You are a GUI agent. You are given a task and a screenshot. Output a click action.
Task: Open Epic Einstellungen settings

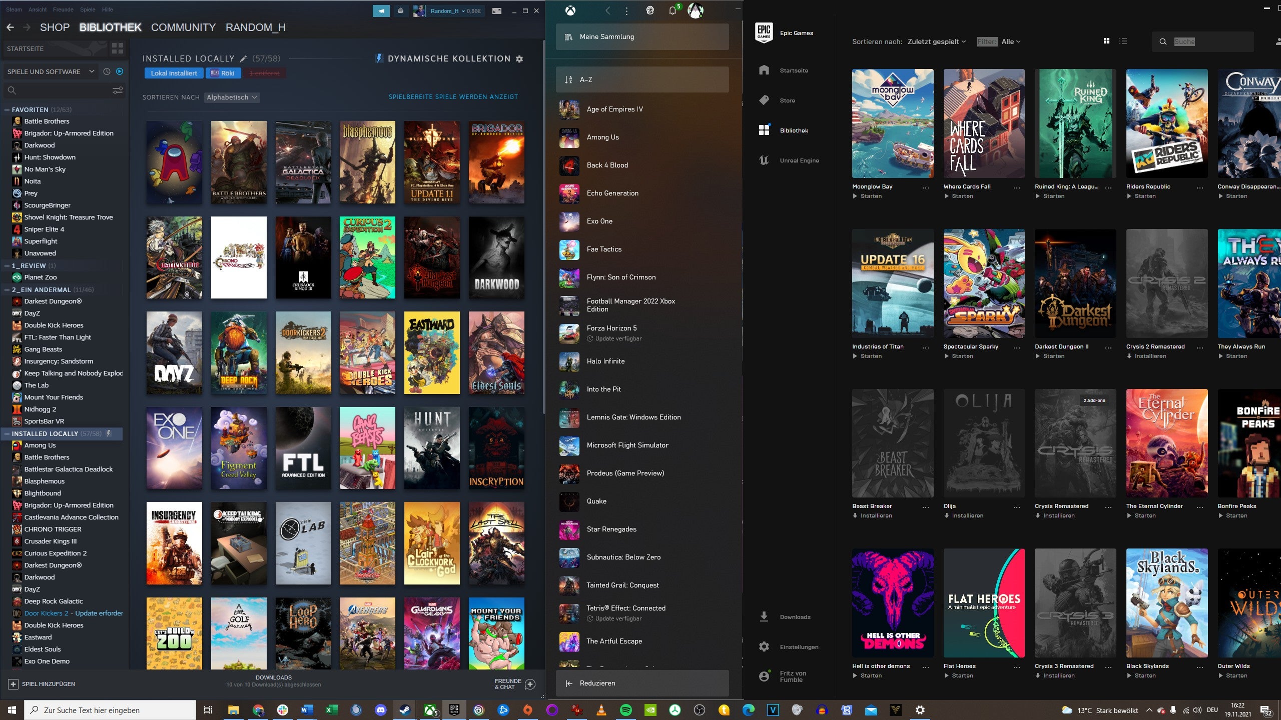point(788,646)
